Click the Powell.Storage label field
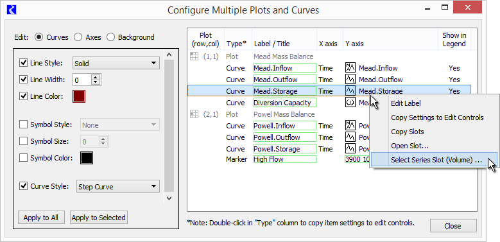500x242 pixels. [x=284, y=149]
